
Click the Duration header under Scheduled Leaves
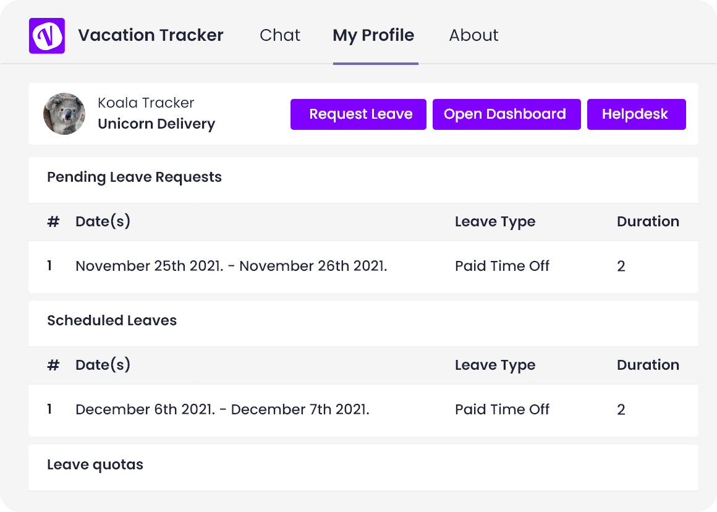(648, 365)
